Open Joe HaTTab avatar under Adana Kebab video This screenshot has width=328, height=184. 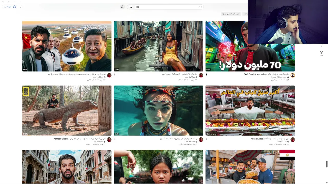pos(293,140)
